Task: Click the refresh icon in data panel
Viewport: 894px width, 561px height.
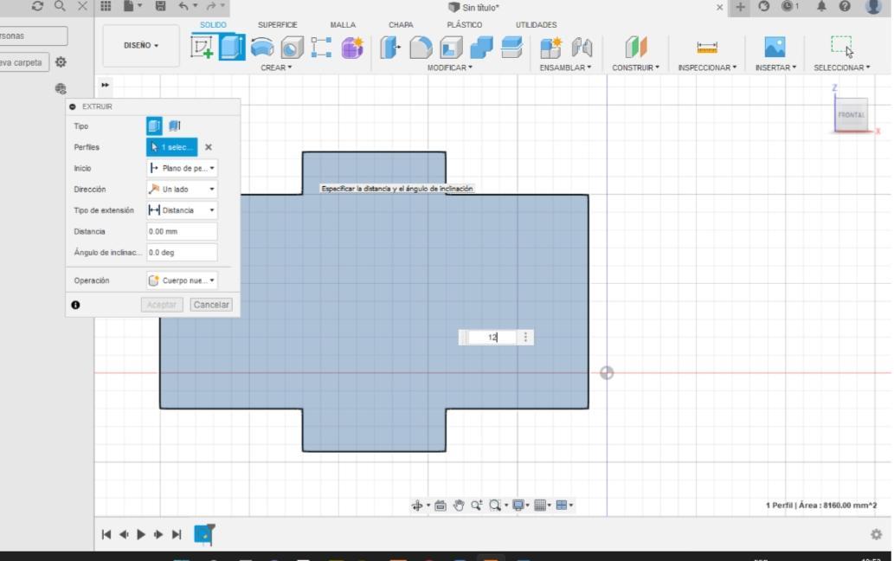Action: pos(37,6)
